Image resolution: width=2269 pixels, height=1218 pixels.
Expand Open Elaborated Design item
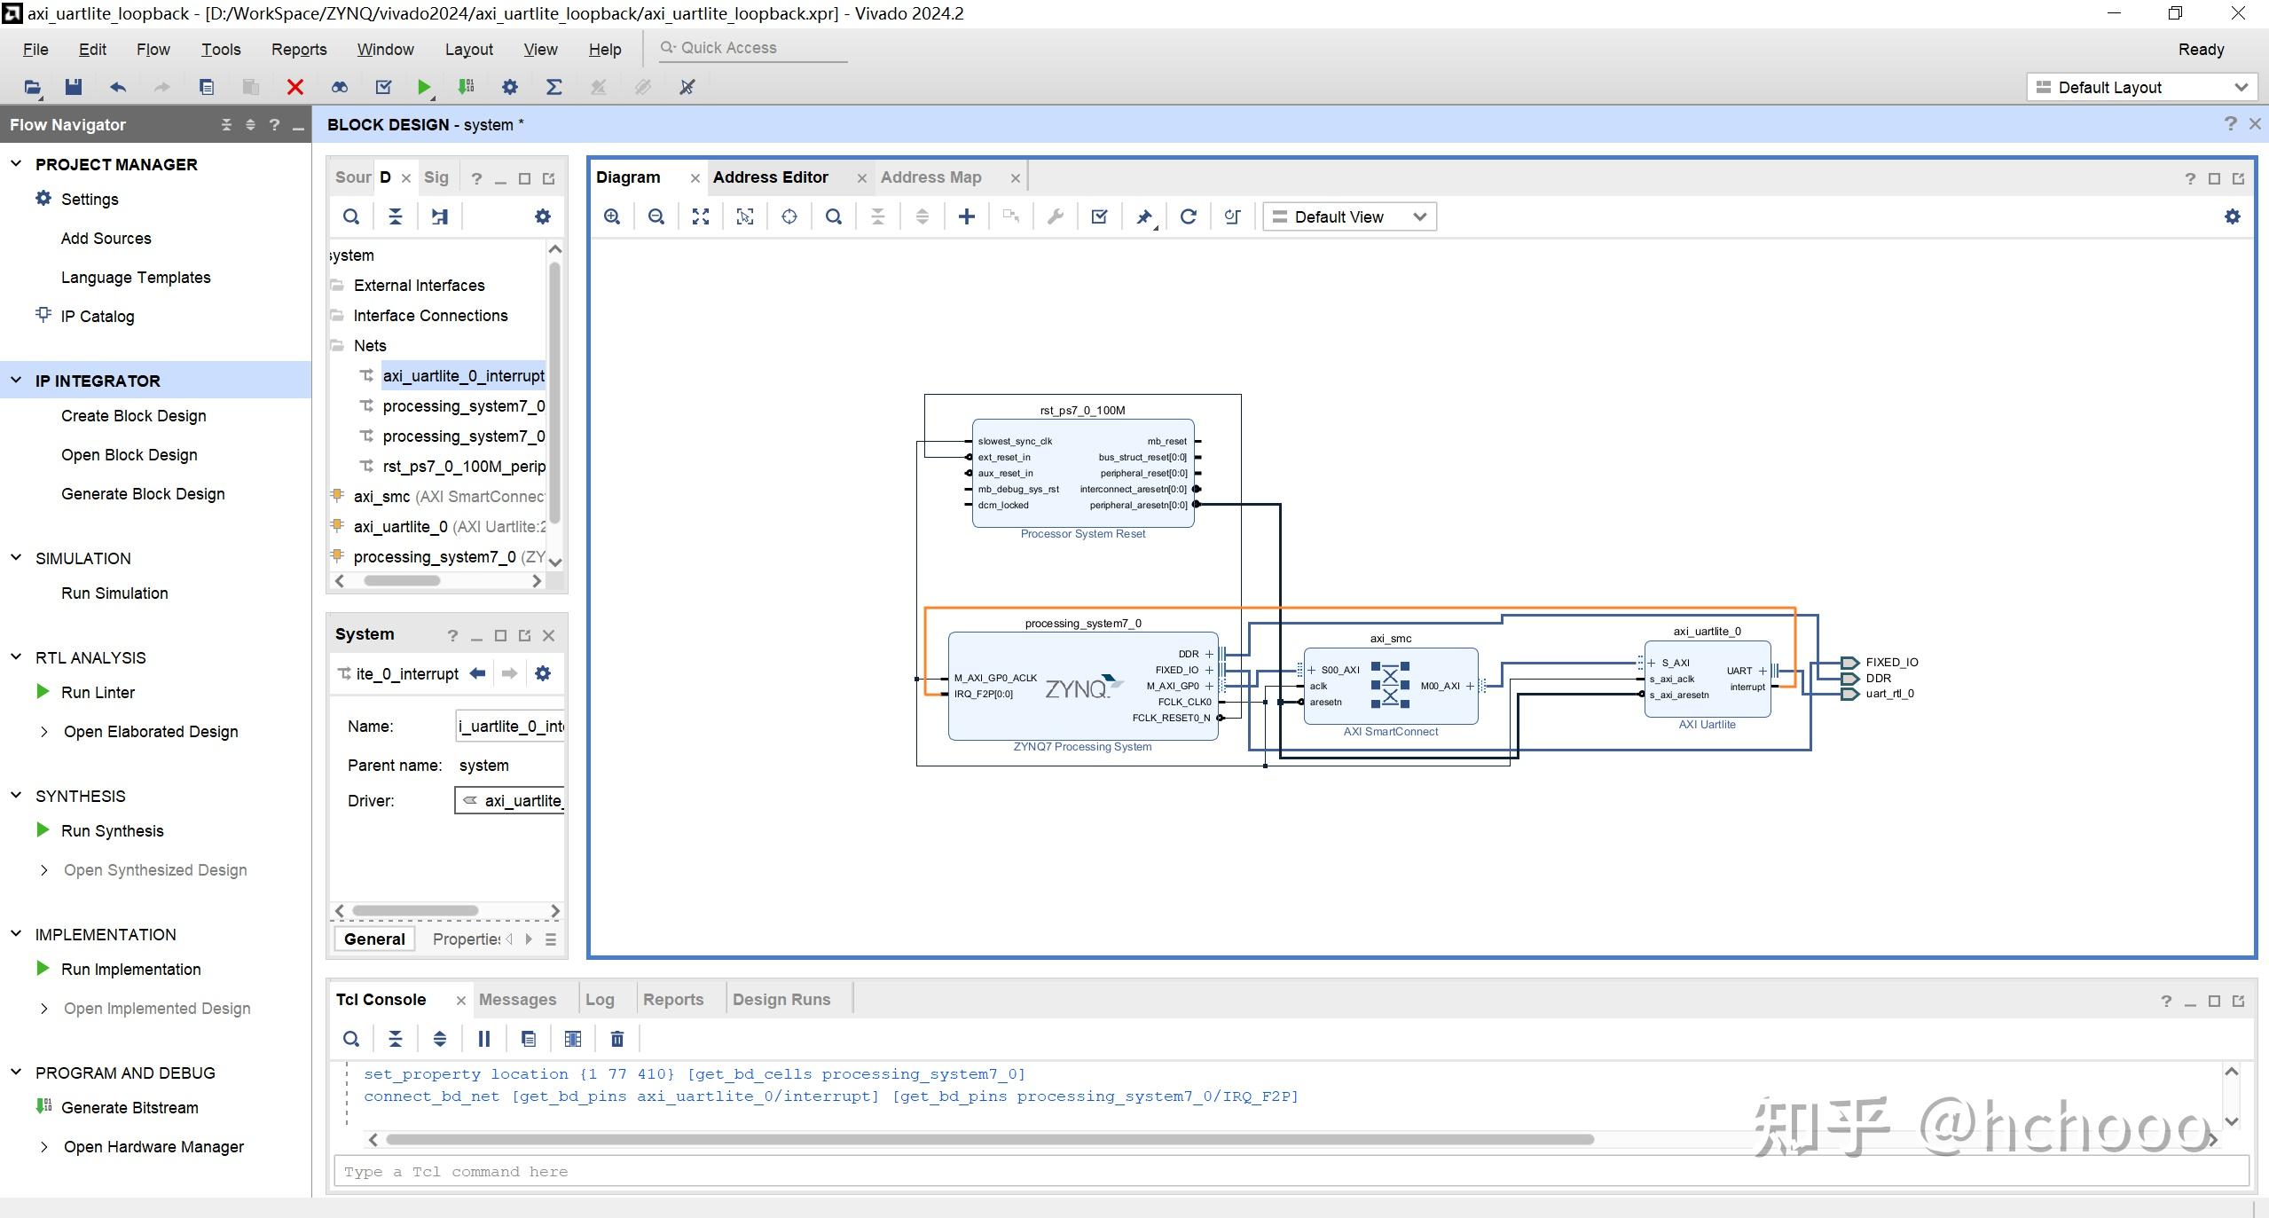(43, 732)
